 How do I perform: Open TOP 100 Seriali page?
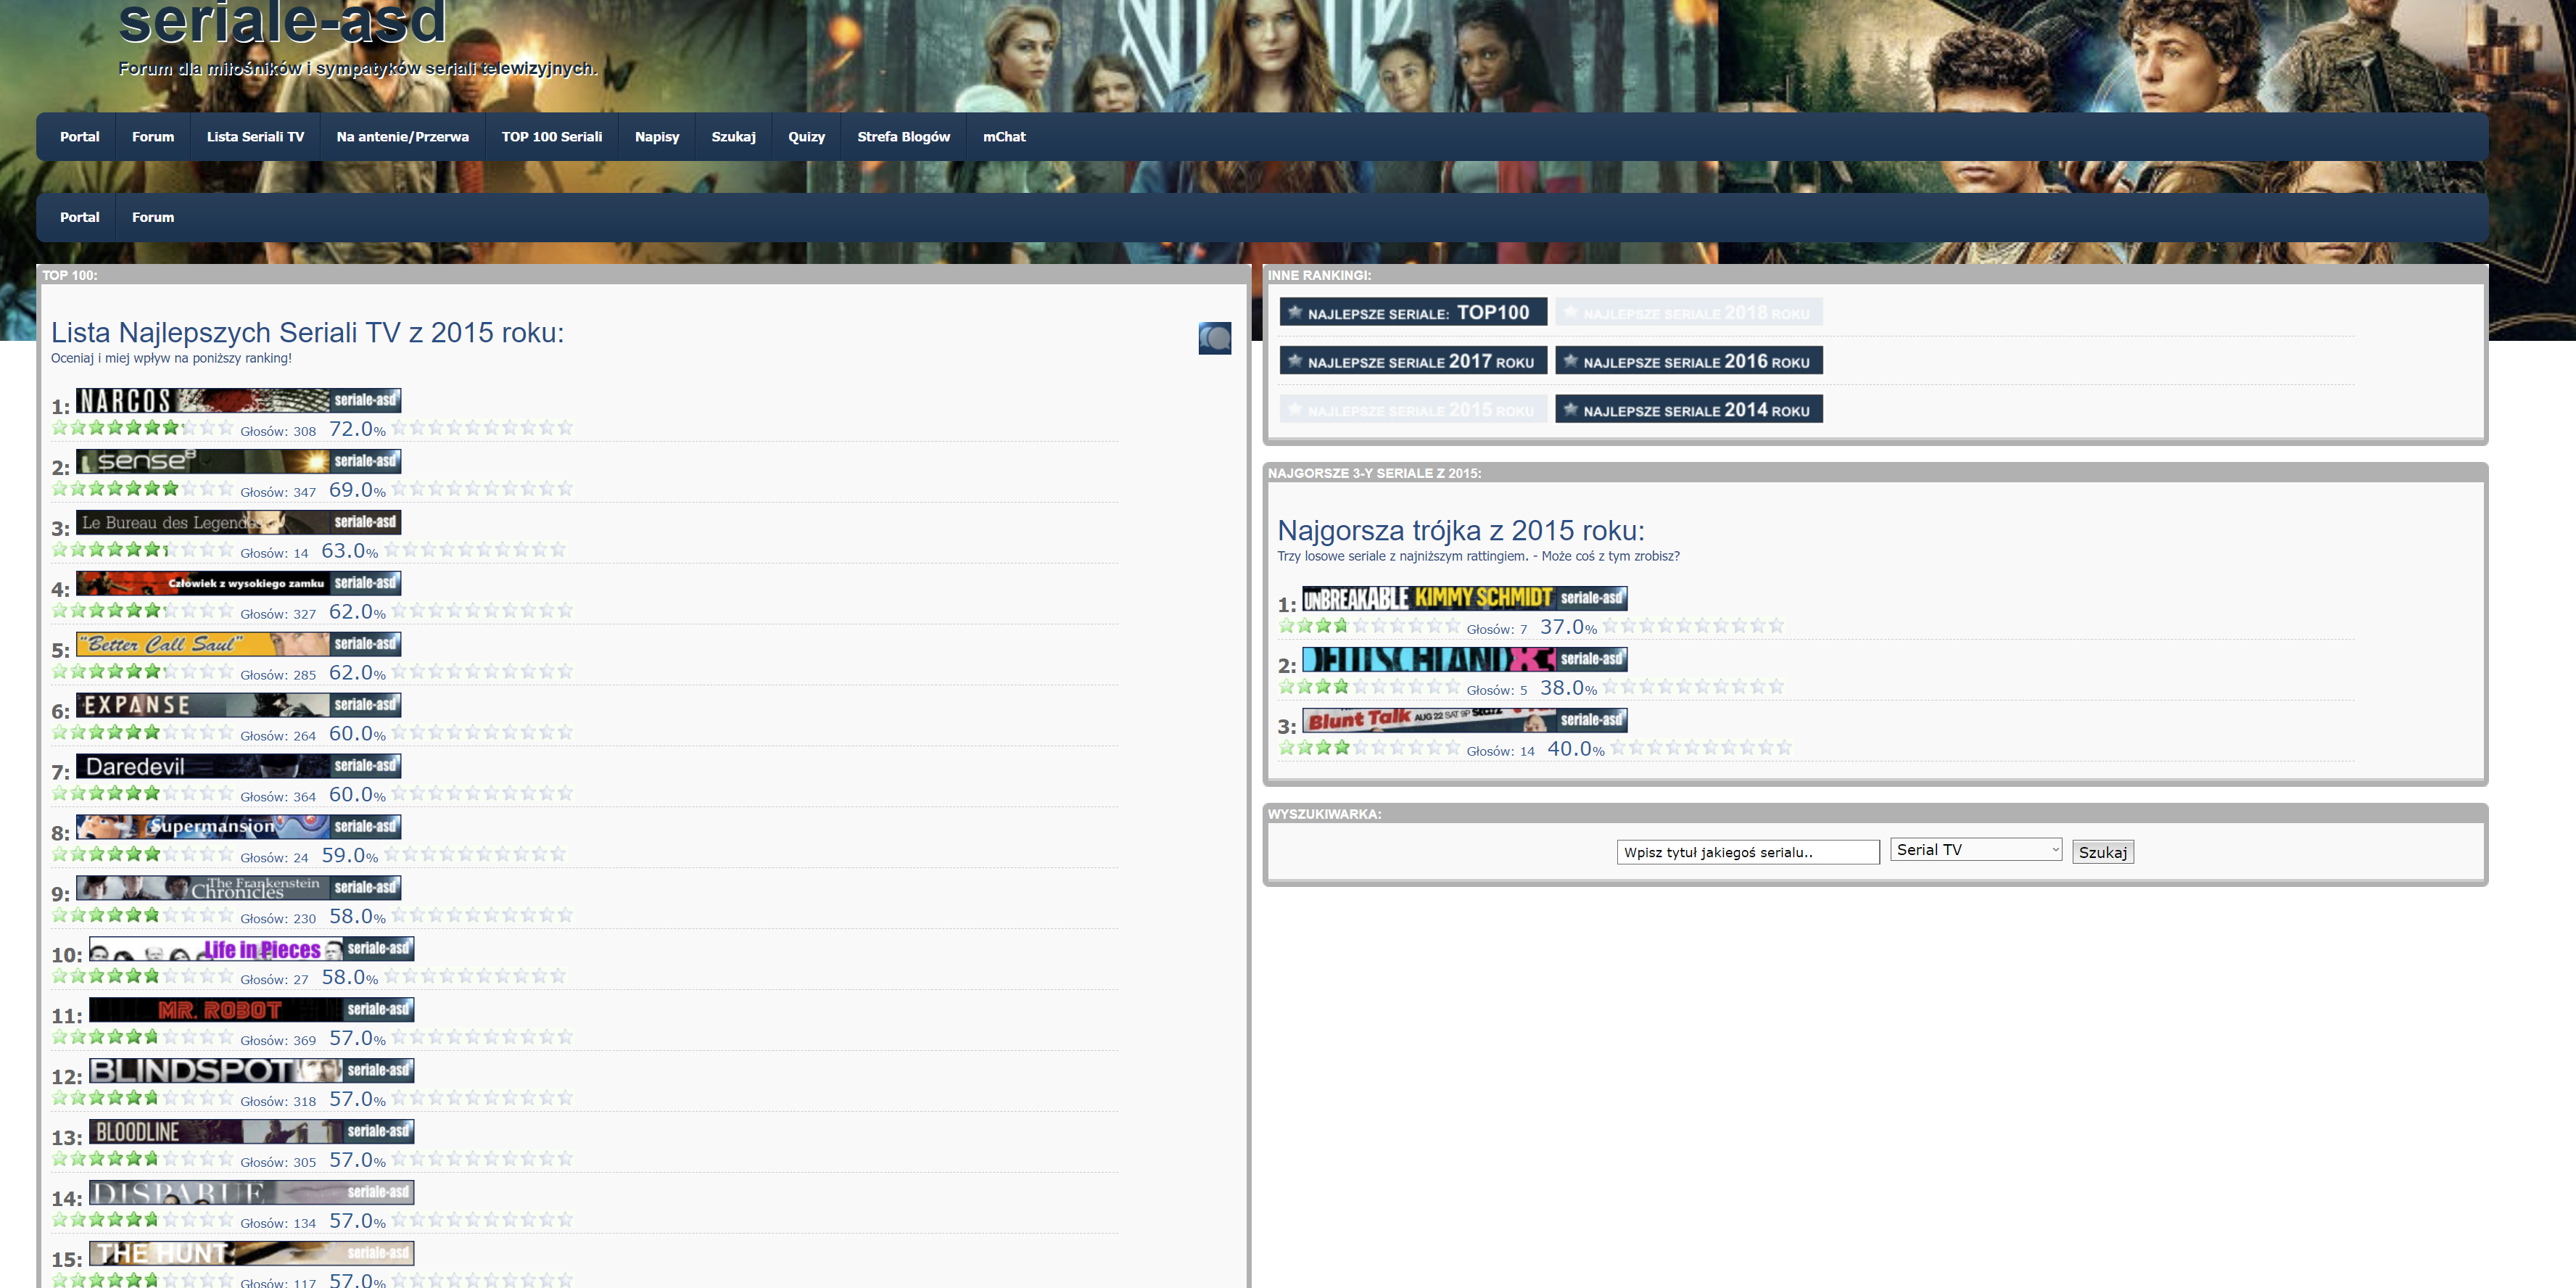(x=552, y=137)
